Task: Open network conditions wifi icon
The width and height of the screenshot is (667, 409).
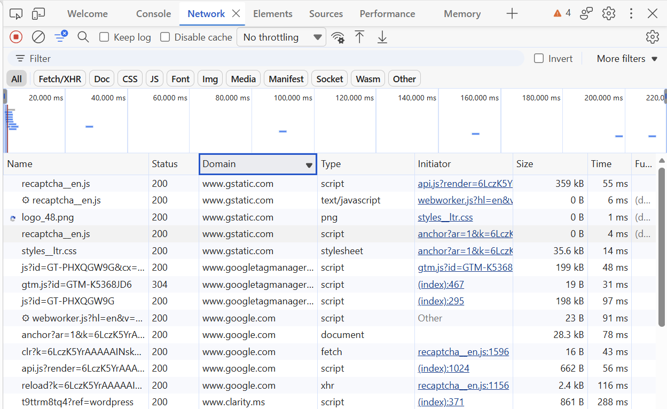Action: pos(338,37)
